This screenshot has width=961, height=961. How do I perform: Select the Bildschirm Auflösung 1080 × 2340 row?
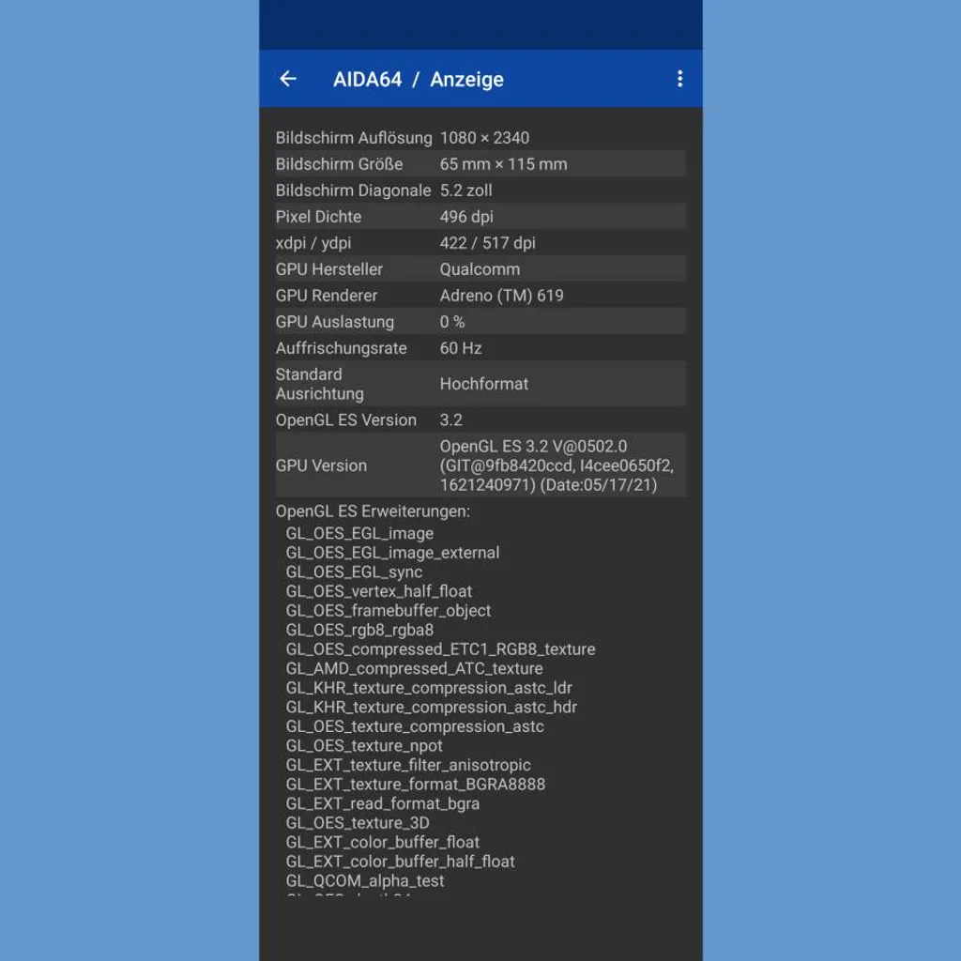pos(480,138)
